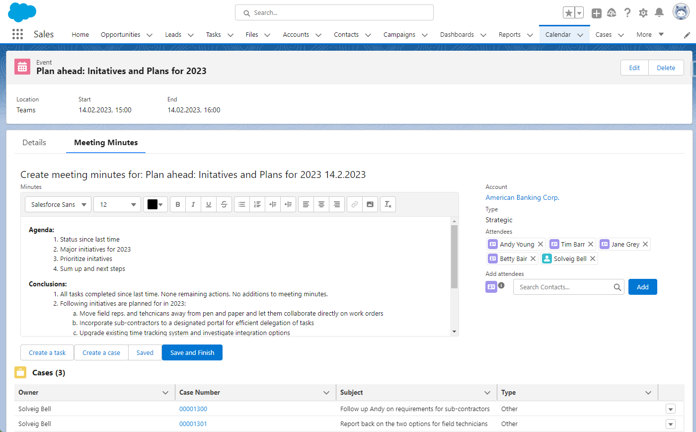This screenshot has height=432, width=696.
Task: Open the user profile avatar
Action: coord(681,11)
